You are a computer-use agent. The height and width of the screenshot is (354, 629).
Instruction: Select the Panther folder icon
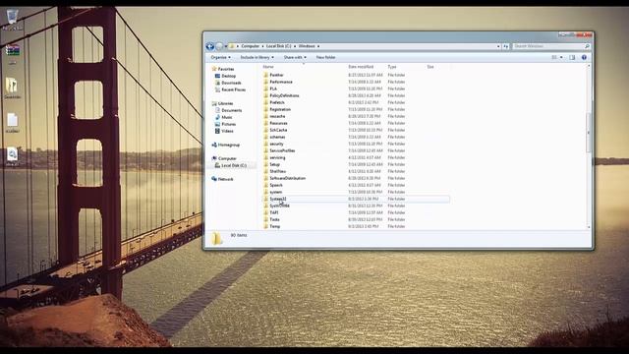click(x=266, y=75)
